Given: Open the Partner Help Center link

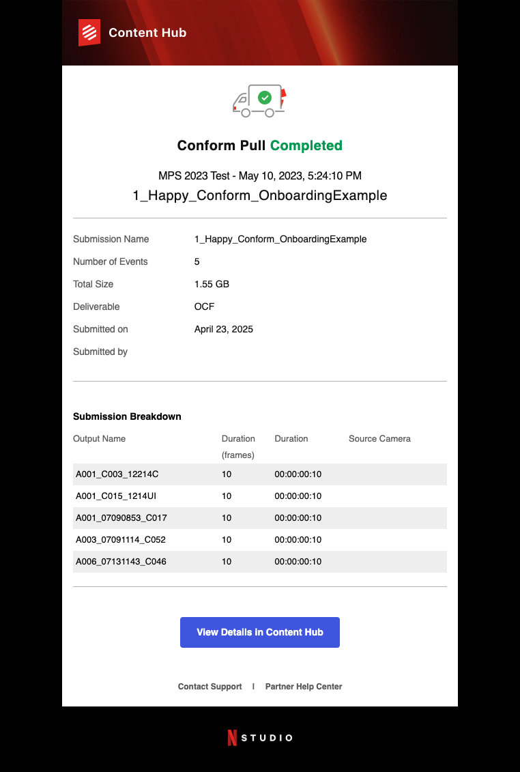Looking at the screenshot, I should click(x=303, y=686).
